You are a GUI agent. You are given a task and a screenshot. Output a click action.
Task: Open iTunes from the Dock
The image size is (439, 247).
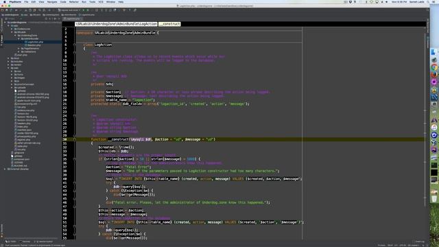[434, 128]
